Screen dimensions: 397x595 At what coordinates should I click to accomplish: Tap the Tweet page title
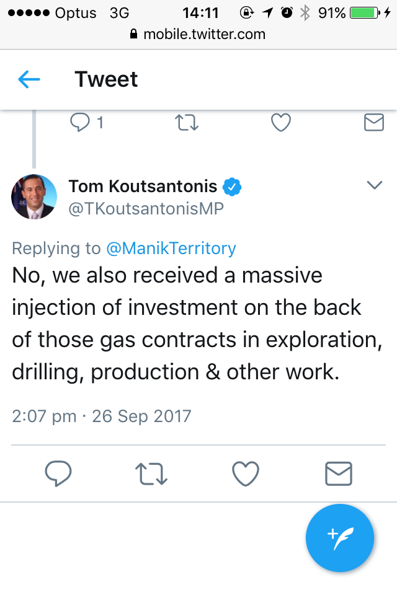[x=106, y=79]
